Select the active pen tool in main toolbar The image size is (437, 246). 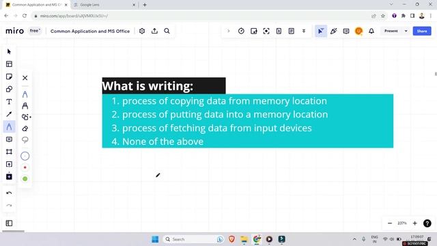[x=9, y=126]
